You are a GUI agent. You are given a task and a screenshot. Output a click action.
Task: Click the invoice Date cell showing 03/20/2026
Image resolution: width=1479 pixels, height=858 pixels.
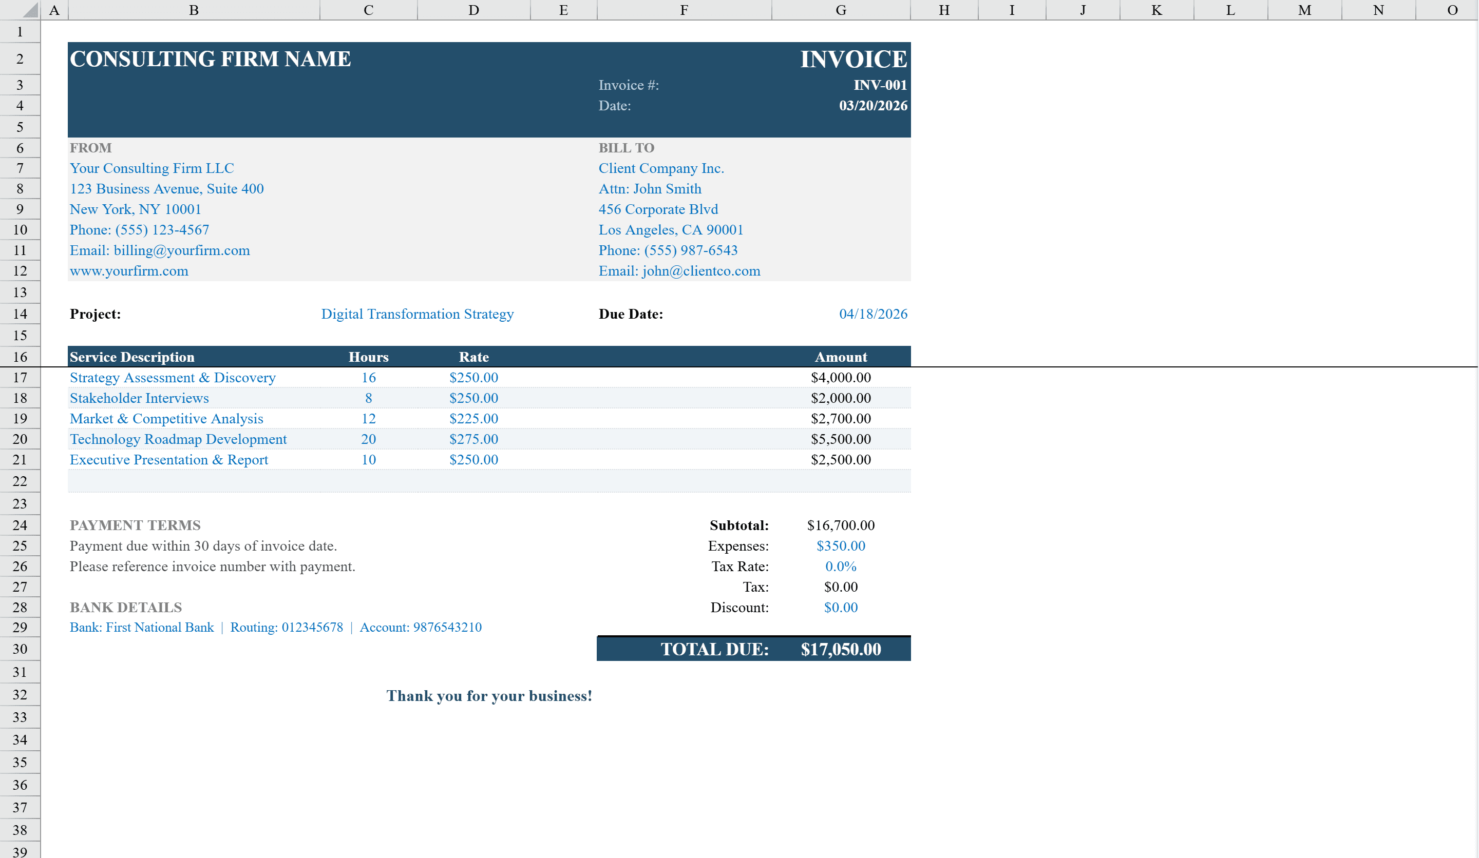[x=841, y=106]
